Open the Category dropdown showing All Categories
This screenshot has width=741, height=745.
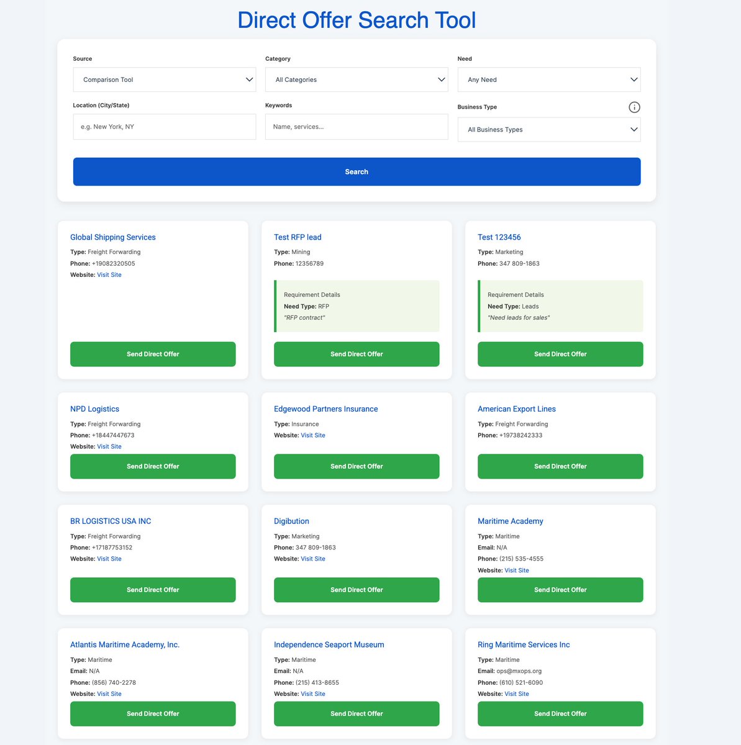(x=357, y=79)
